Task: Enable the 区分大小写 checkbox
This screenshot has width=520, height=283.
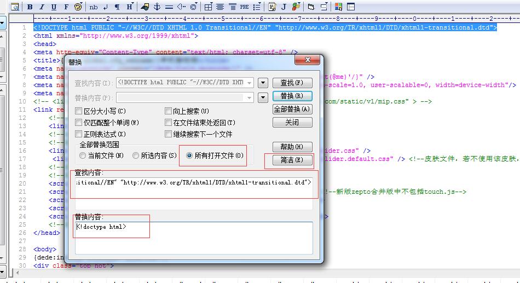Action: pos(79,111)
